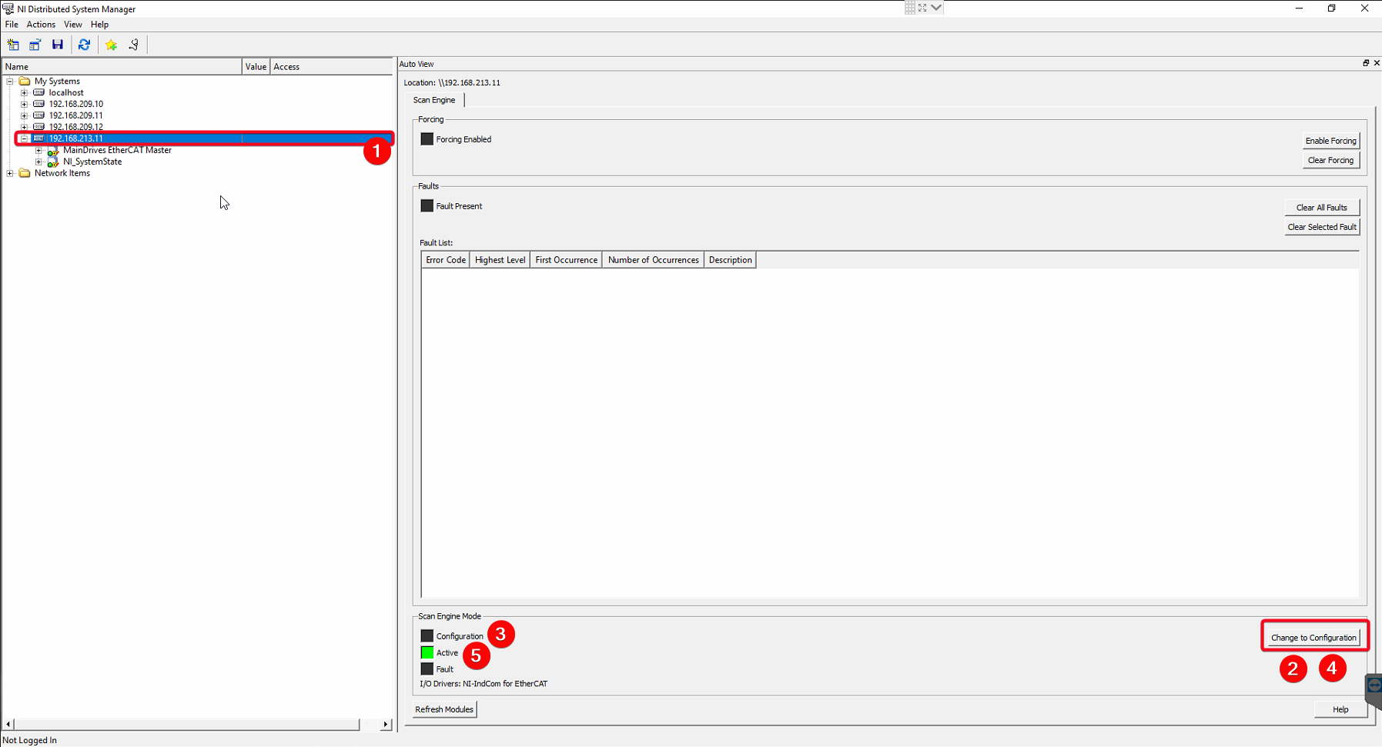The image size is (1382, 747).
Task: Expand the NI_SystemState node
Action: pyautogui.click(x=38, y=162)
